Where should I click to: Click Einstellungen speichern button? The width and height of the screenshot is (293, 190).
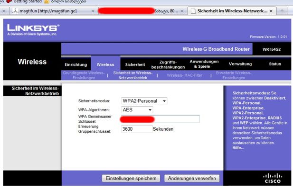click(x=131, y=178)
